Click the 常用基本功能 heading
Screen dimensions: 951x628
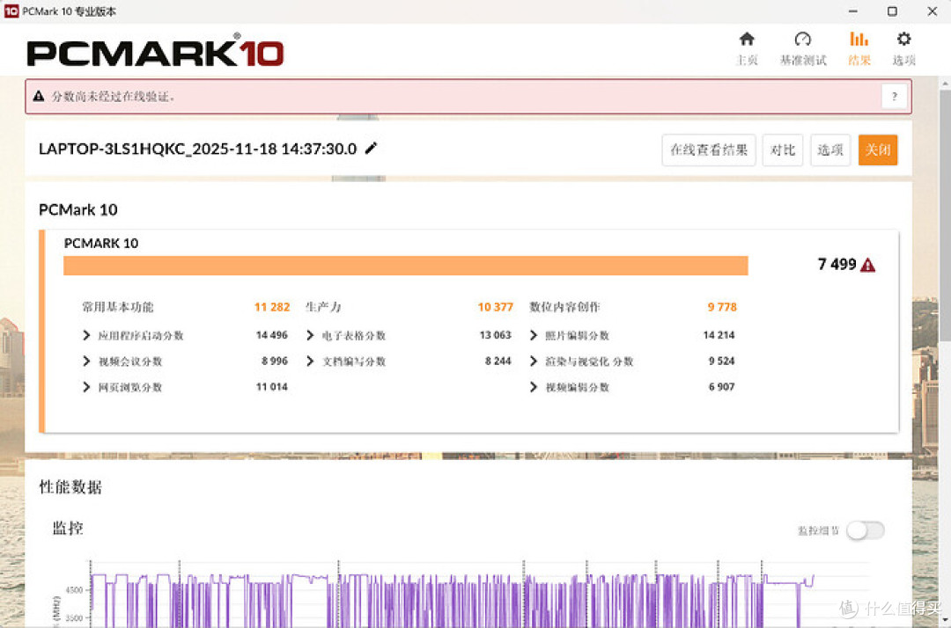[118, 307]
